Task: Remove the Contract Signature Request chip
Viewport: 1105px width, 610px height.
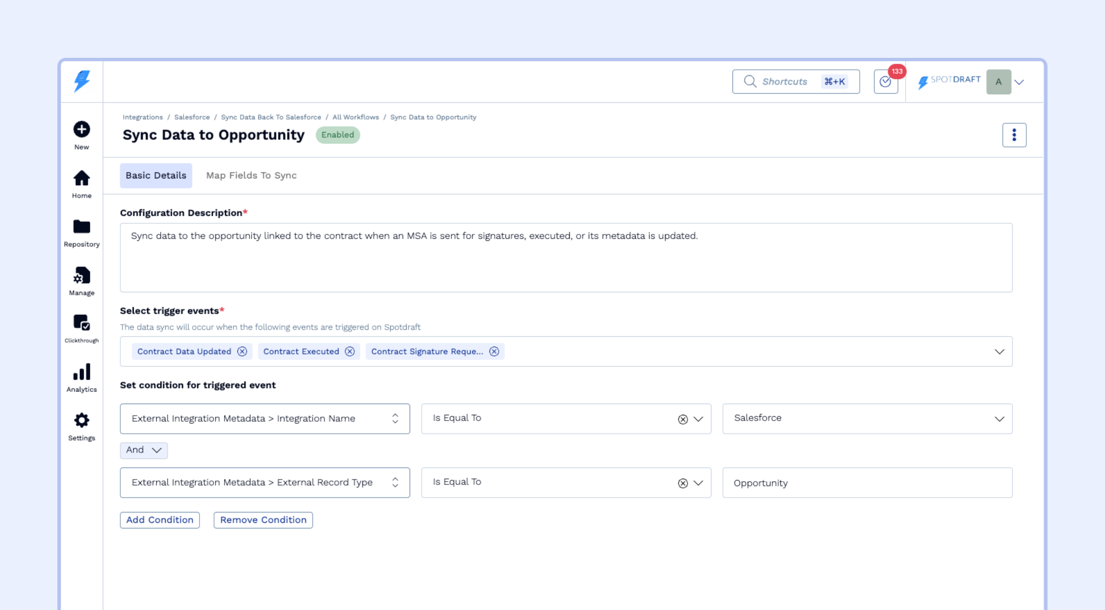Action: click(494, 351)
